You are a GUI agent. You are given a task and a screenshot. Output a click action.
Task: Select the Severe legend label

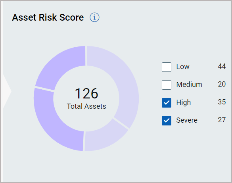(187, 120)
